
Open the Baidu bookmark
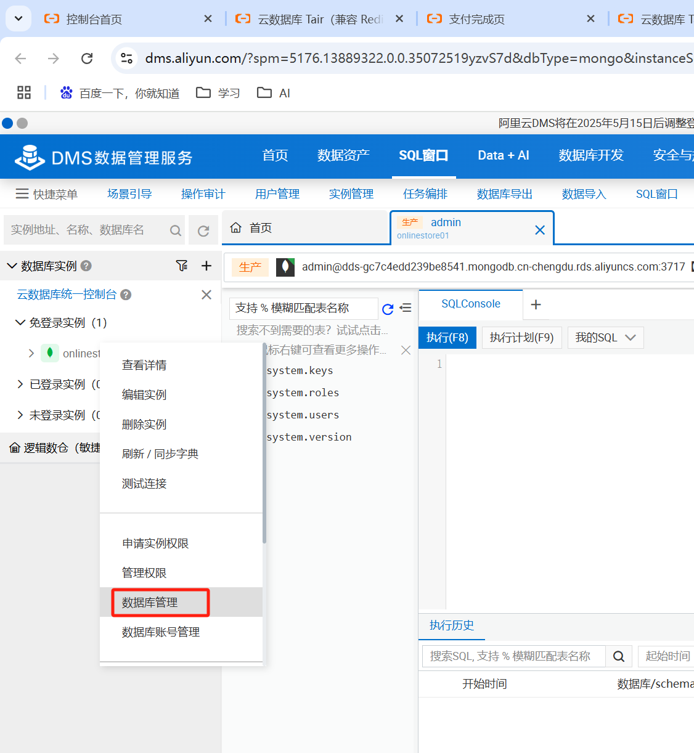(120, 93)
